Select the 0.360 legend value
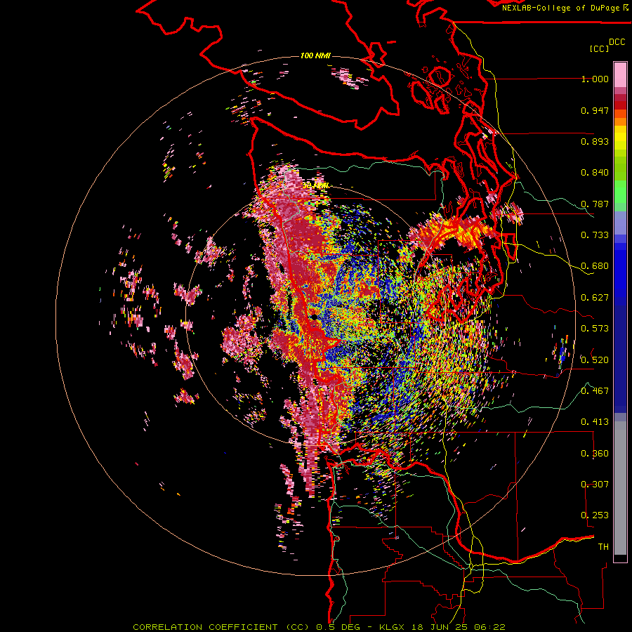632x632 pixels. tap(595, 454)
